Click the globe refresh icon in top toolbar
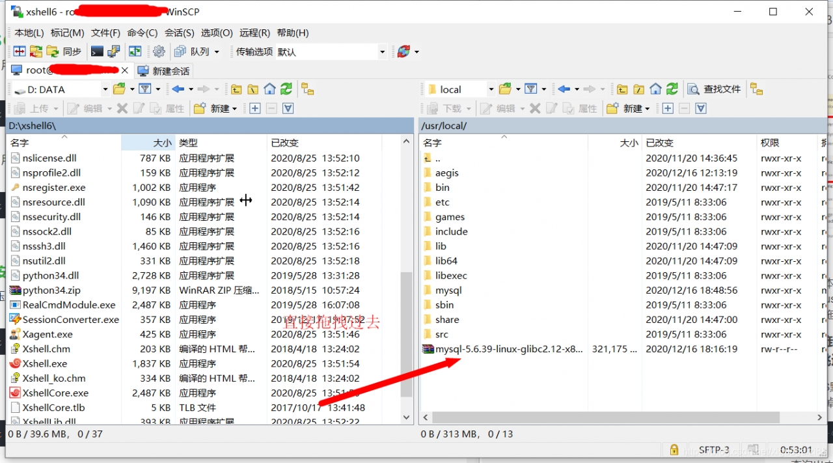 [403, 51]
